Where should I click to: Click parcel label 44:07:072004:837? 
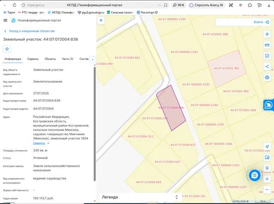click(183, 145)
